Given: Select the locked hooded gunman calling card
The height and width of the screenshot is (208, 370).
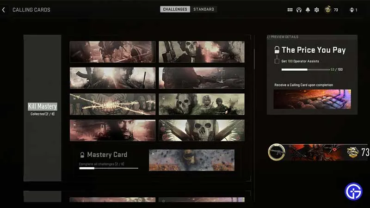Looking at the screenshot, I should [202, 78].
